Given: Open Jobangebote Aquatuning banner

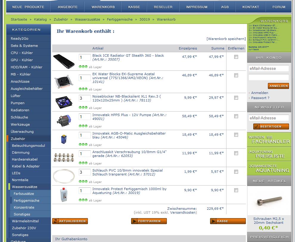Looking at the screenshot, I should click(x=269, y=168).
